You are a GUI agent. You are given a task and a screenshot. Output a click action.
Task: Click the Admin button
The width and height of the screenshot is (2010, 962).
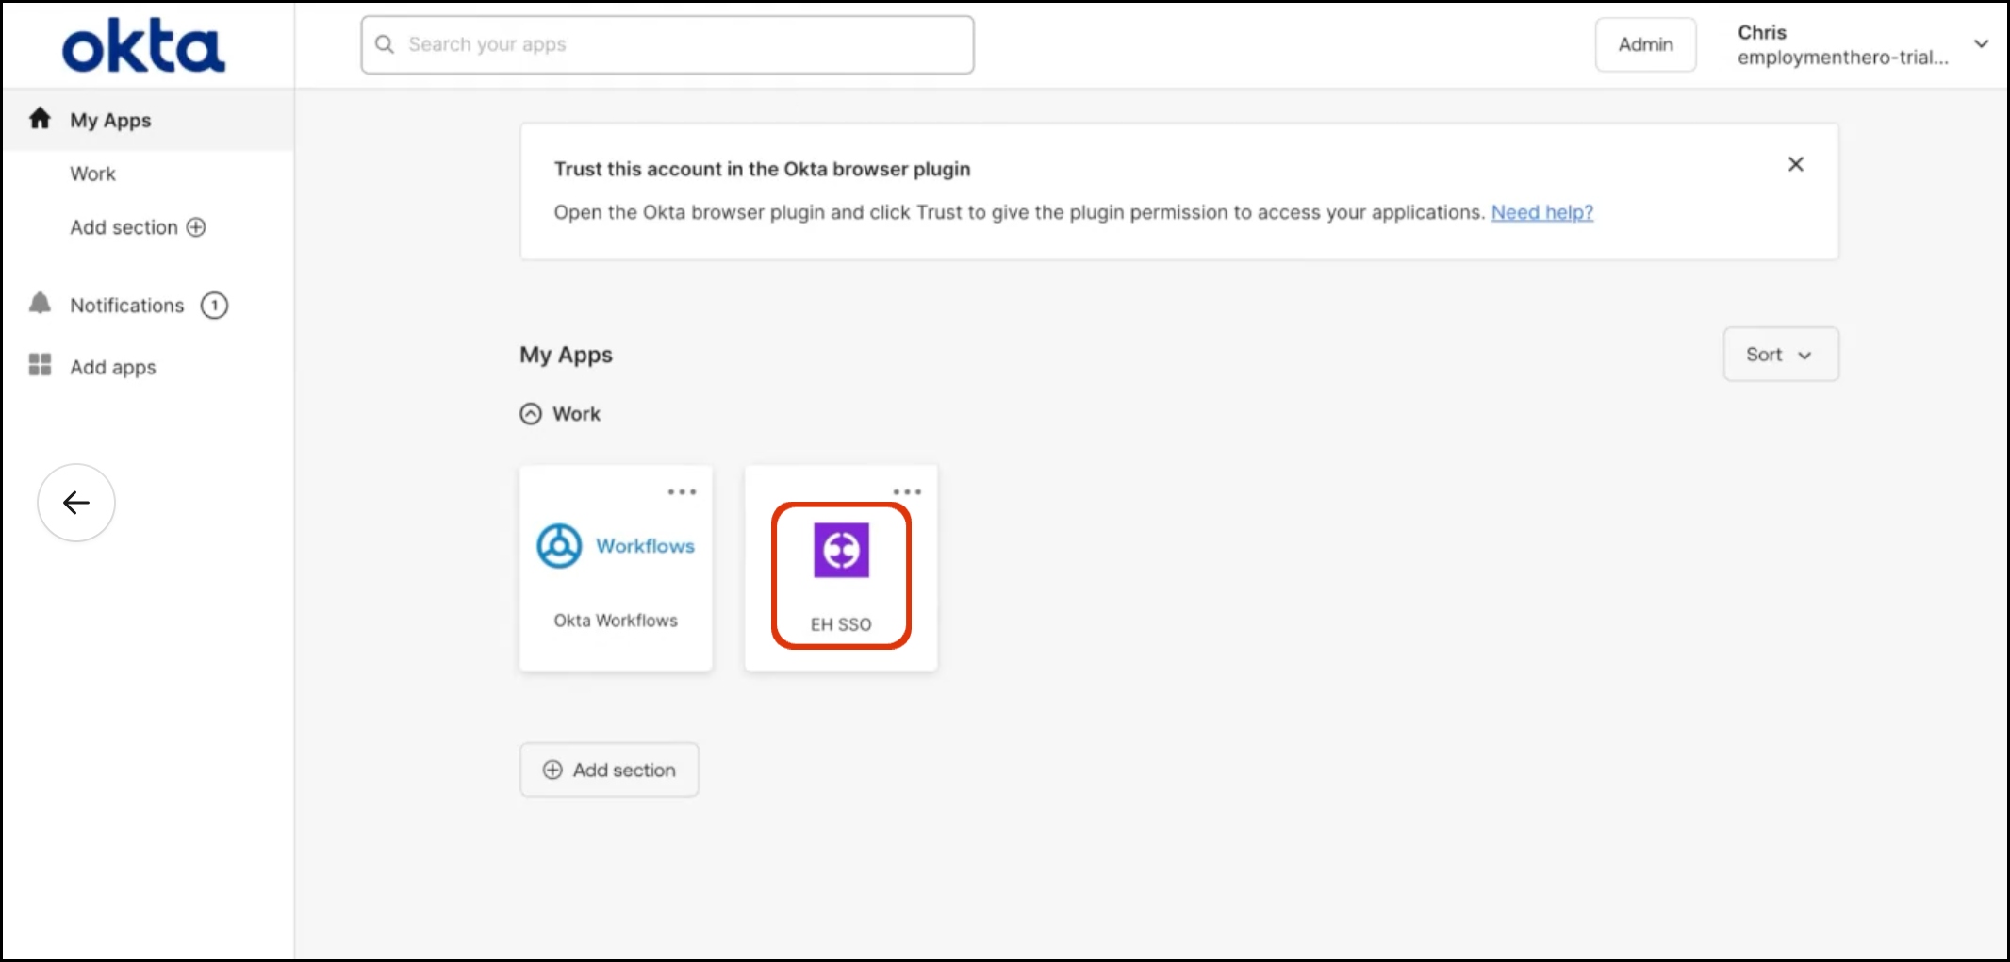pyautogui.click(x=1645, y=44)
